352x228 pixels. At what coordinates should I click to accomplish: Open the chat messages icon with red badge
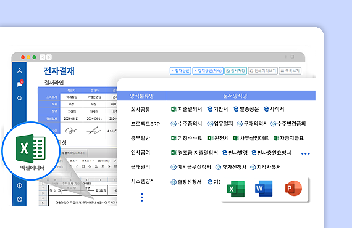(20, 83)
